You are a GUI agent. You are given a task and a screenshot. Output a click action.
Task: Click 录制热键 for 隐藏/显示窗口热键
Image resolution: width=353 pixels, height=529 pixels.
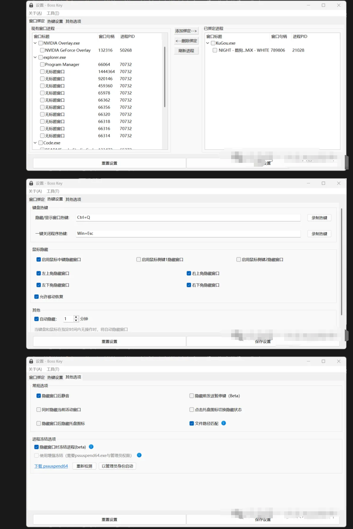click(x=319, y=218)
